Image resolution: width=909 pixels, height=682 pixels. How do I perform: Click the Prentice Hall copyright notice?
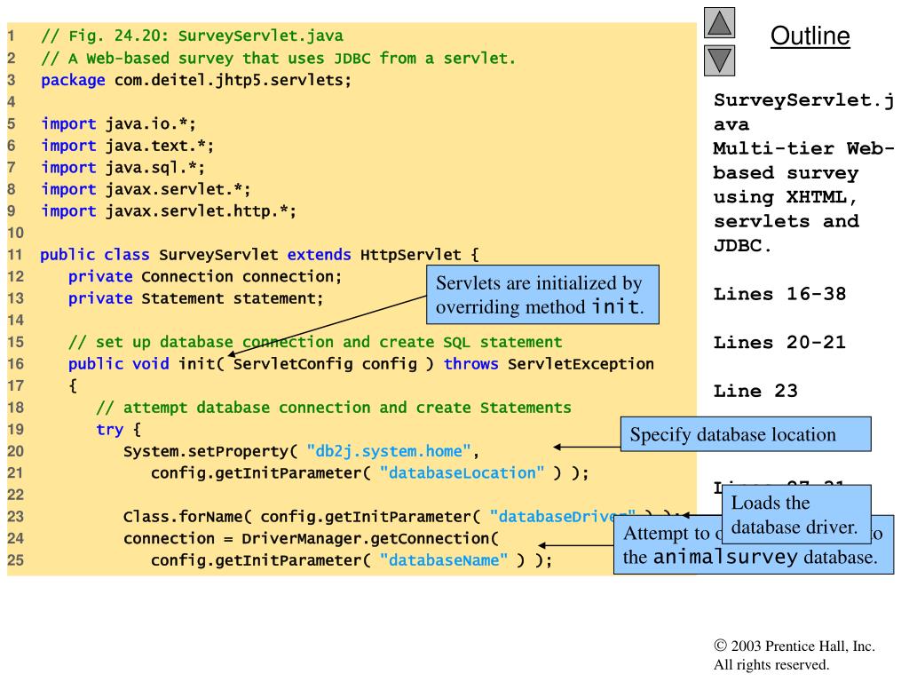pyautogui.click(x=794, y=655)
